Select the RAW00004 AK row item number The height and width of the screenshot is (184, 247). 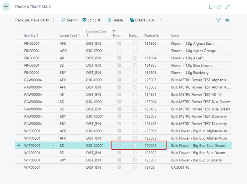33,95
